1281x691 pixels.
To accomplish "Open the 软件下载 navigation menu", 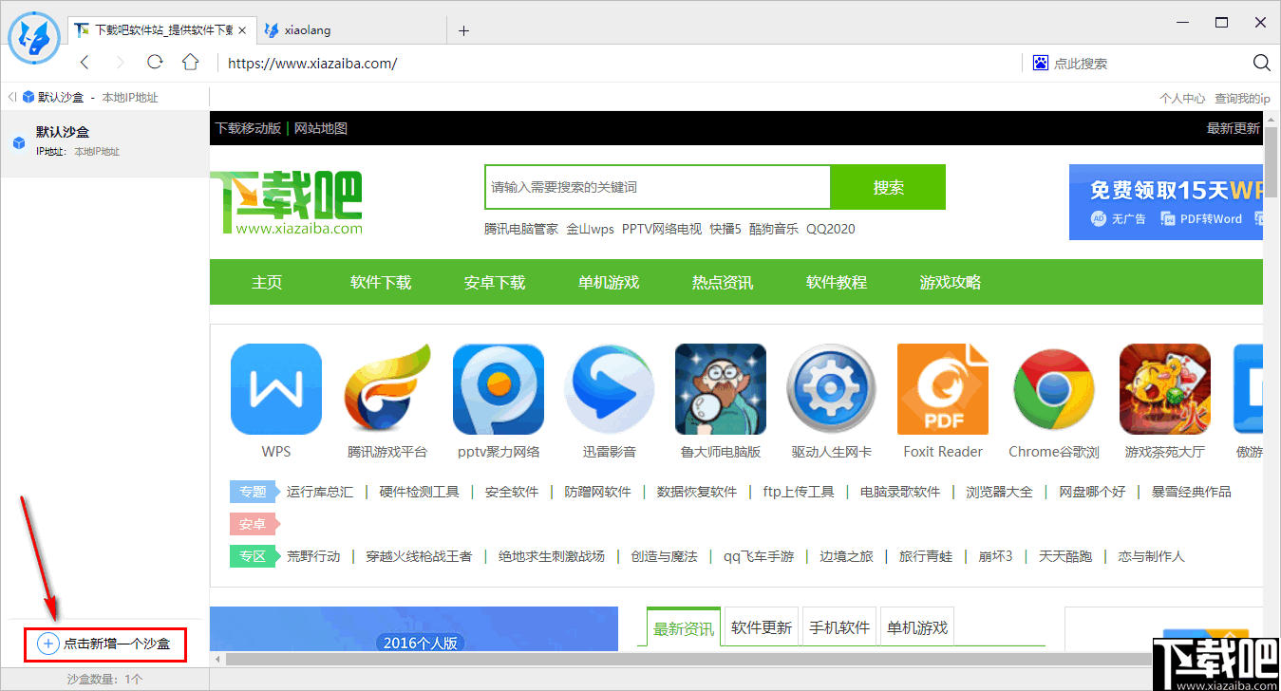I will click(x=380, y=282).
